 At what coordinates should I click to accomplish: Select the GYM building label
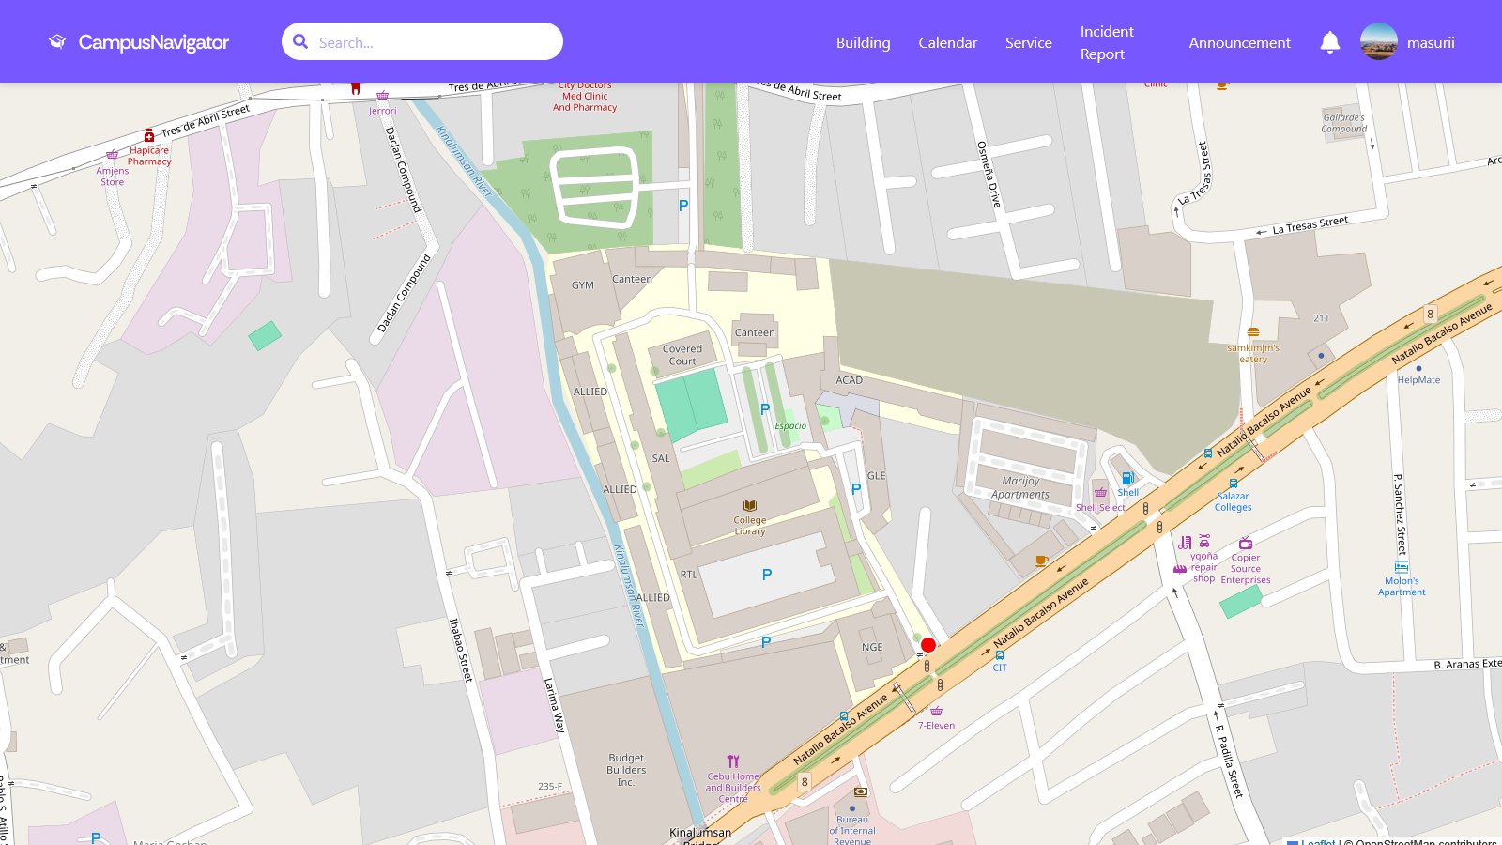(x=583, y=285)
